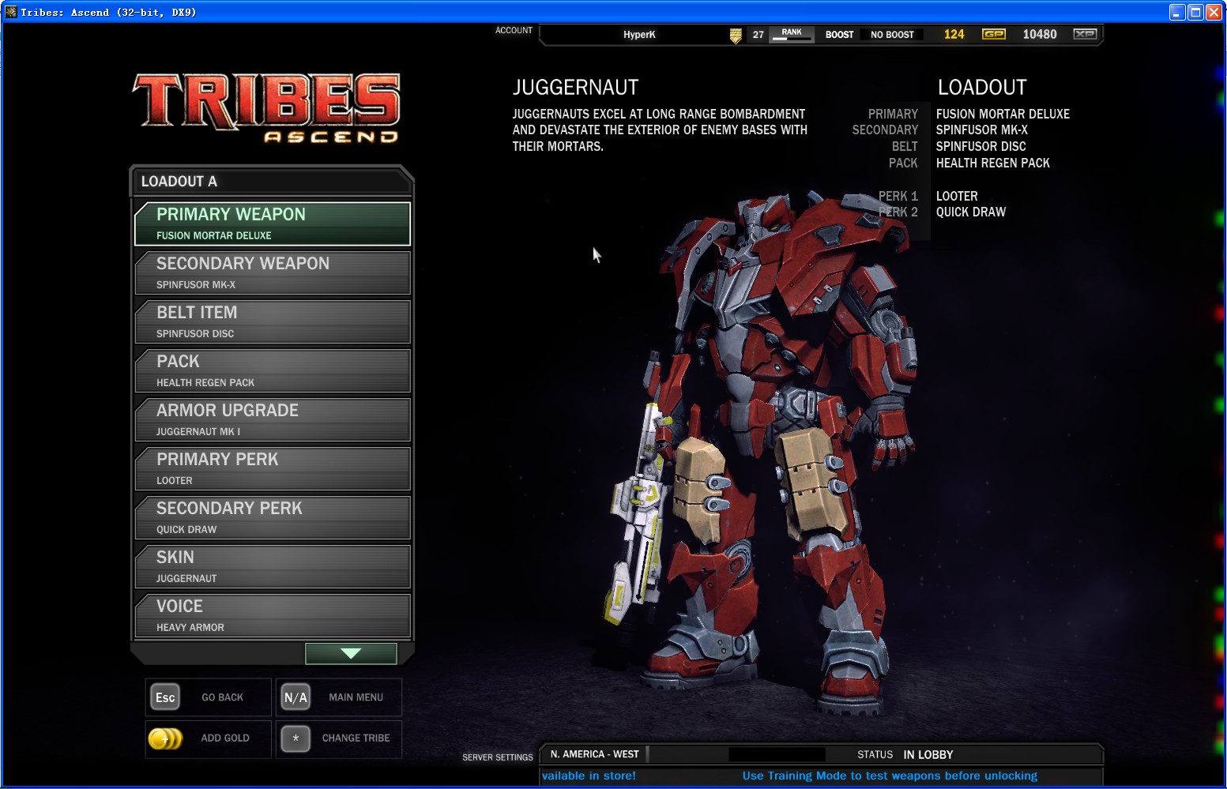Click the Add Gold label
1227x789 pixels.
pyautogui.click(x=225, y=738)
